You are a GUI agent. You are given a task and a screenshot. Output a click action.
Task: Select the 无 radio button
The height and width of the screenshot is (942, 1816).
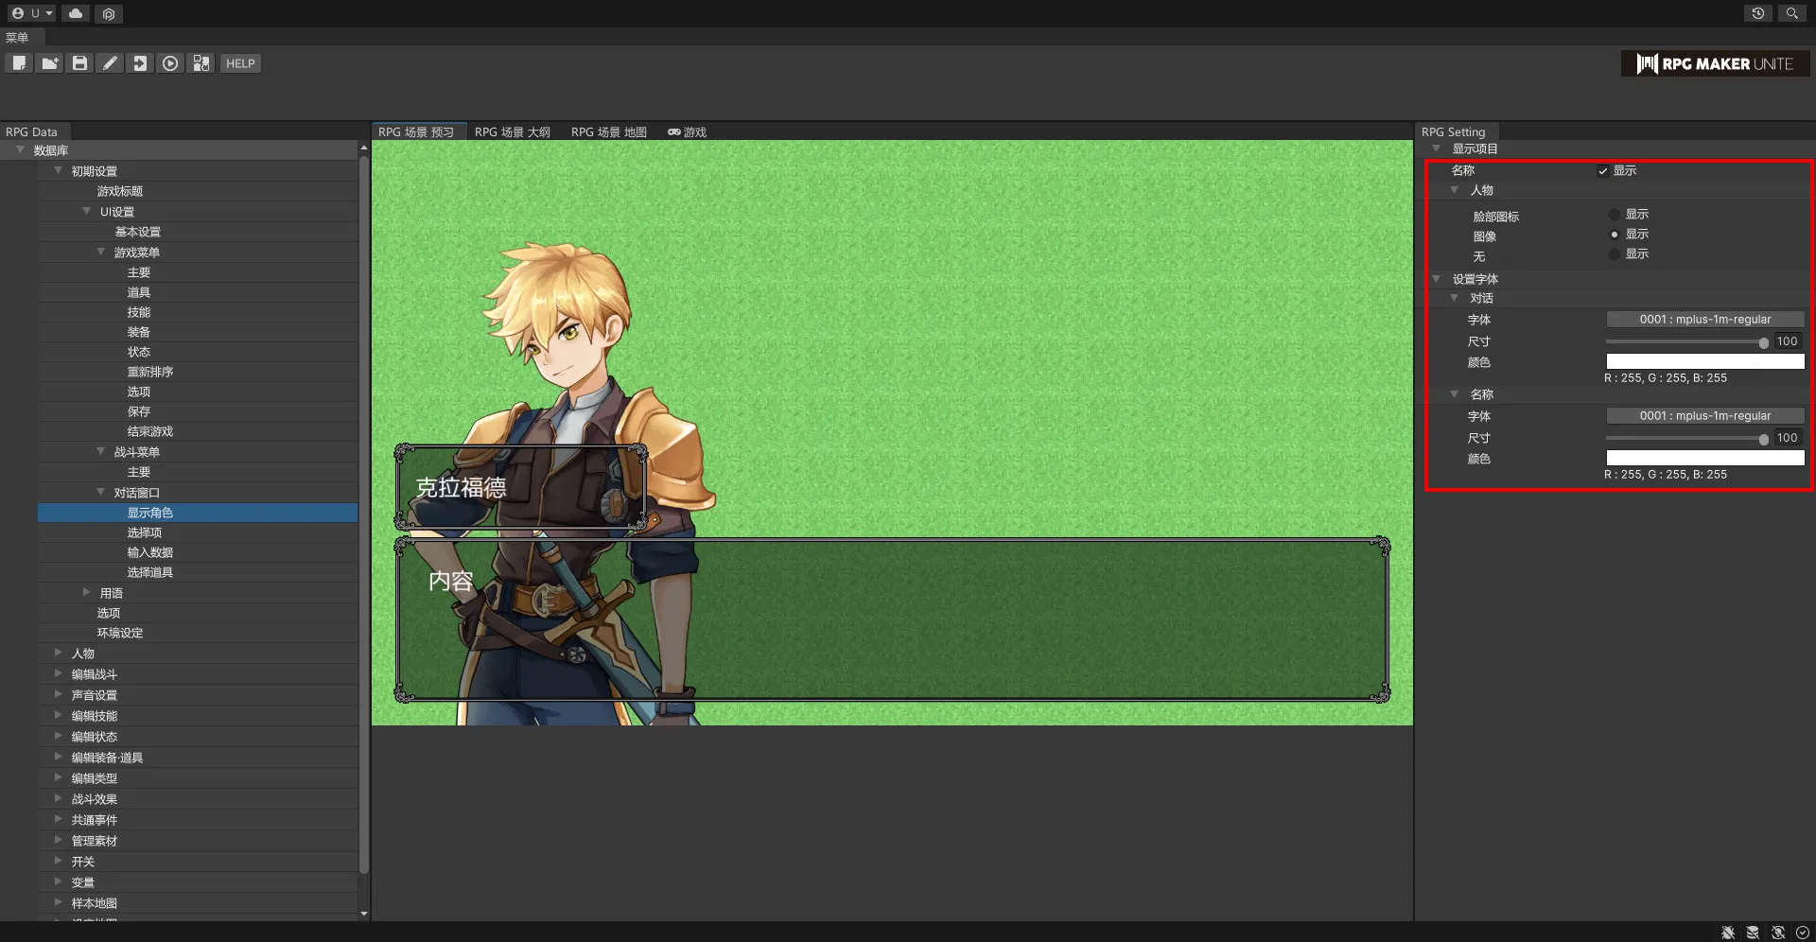(1615, 254)
